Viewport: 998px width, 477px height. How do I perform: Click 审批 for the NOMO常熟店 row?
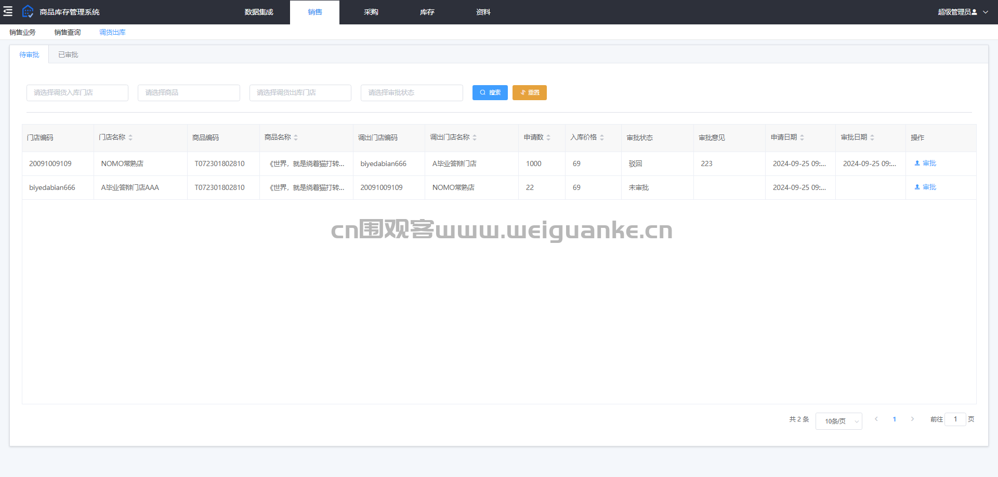pos(925,163)
